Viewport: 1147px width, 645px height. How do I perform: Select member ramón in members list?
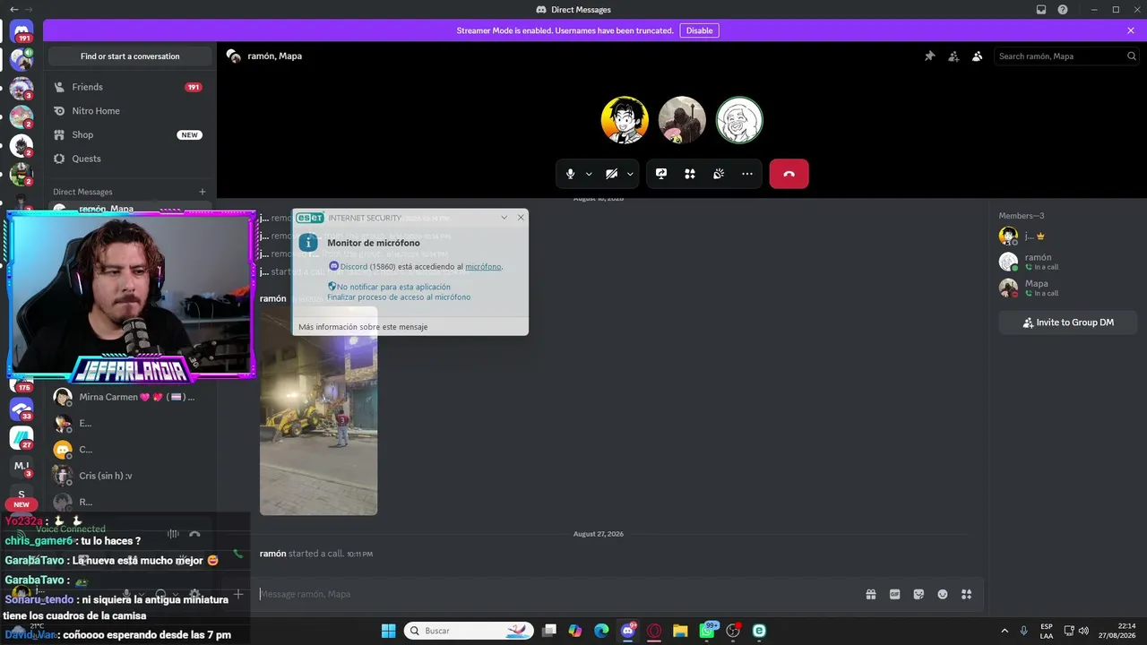1067,262
